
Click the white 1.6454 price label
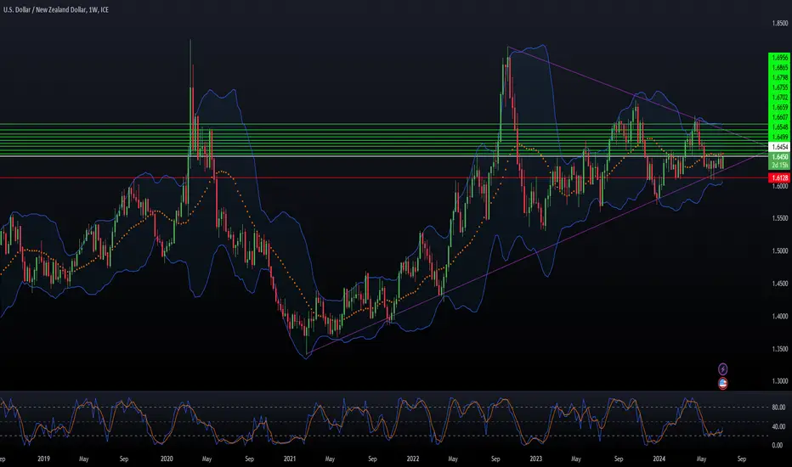coord(779,147)
